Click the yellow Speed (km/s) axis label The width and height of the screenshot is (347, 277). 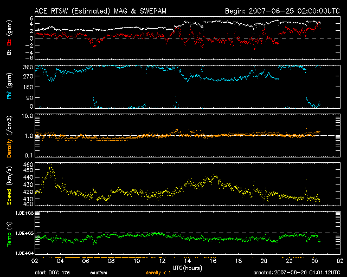click(9, 187)
